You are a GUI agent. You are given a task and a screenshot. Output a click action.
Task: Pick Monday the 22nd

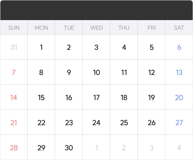41,123
